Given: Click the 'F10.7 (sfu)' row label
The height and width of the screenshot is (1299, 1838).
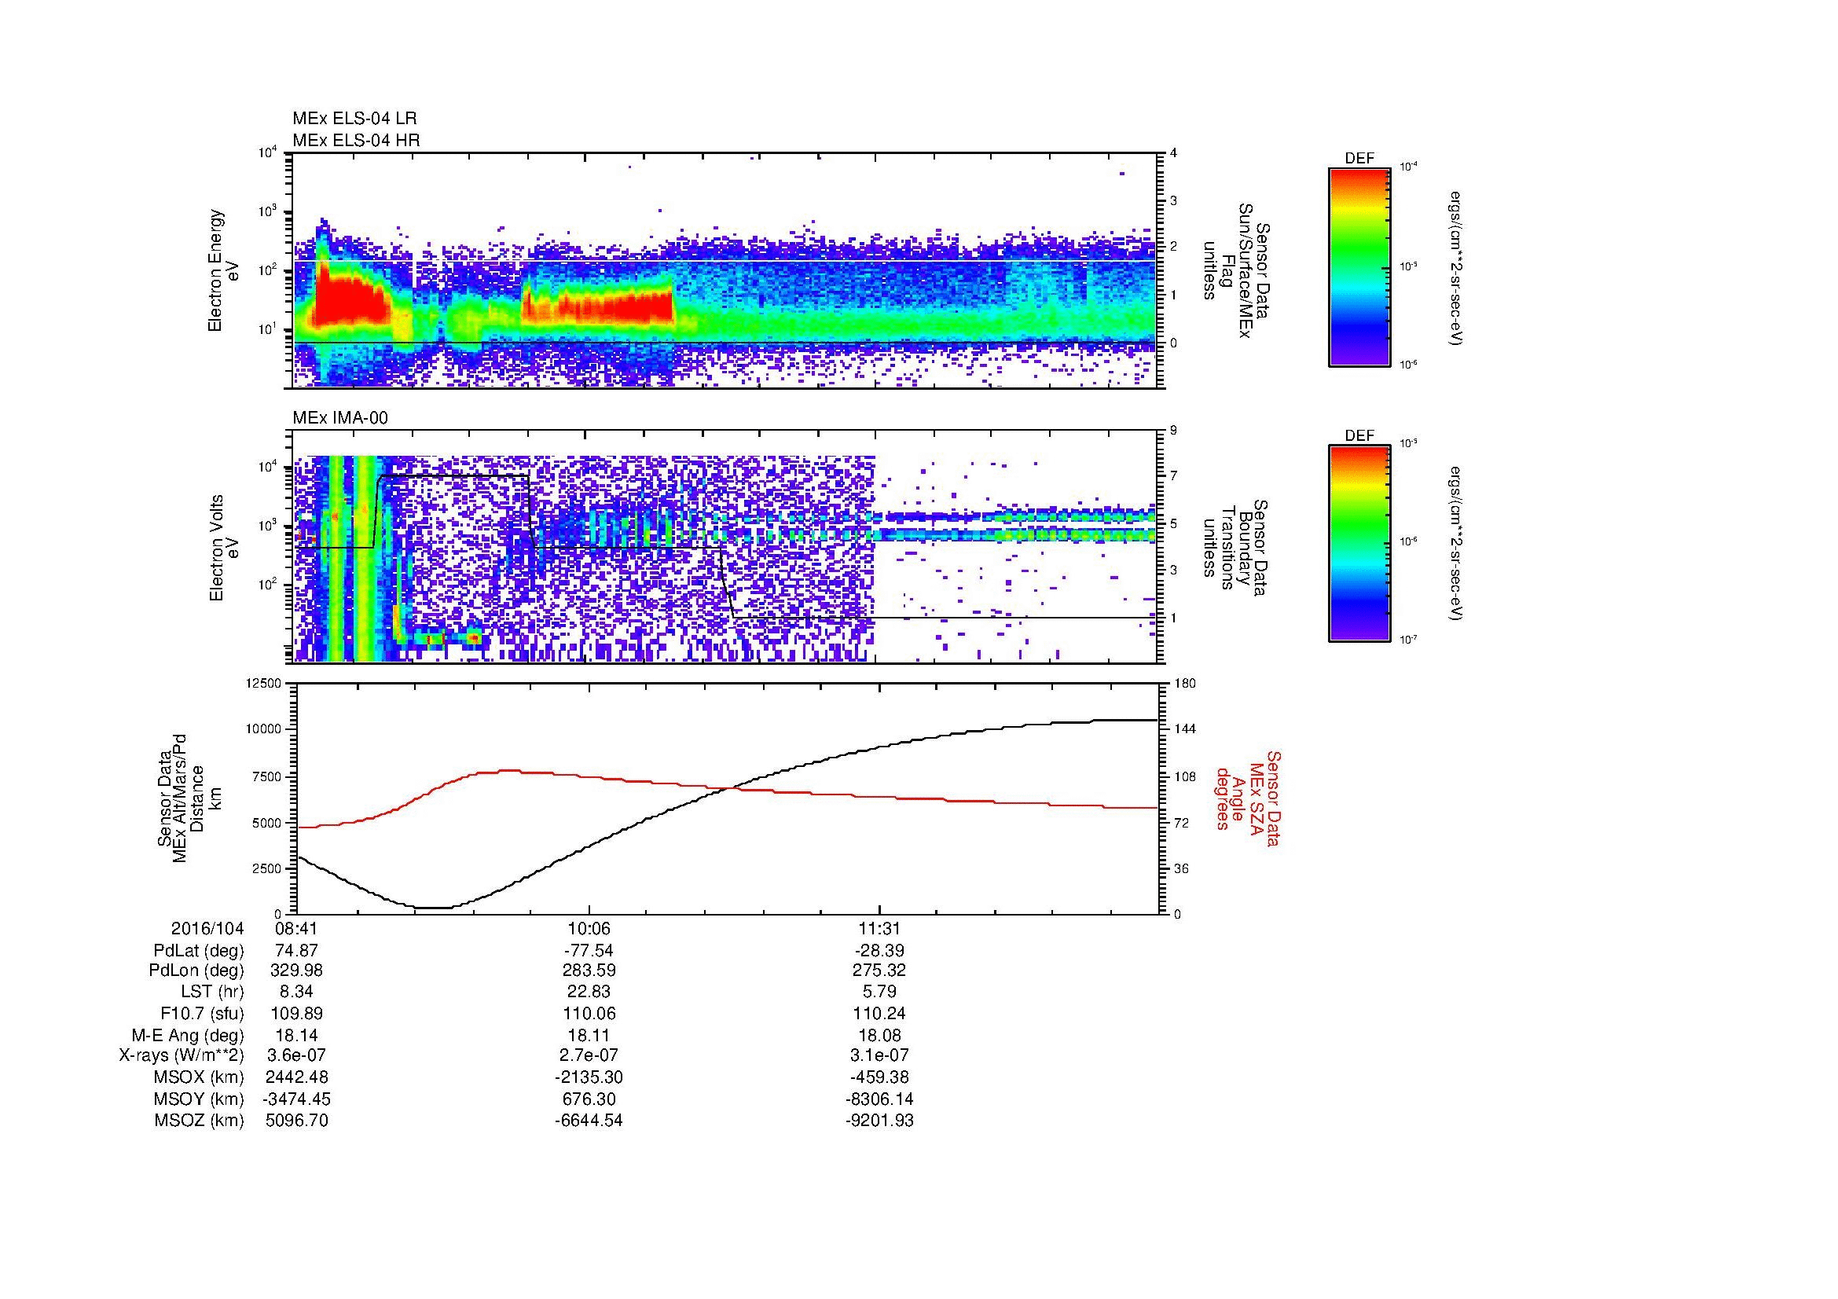Looking at the screenshot, I should pos(200,1014).
